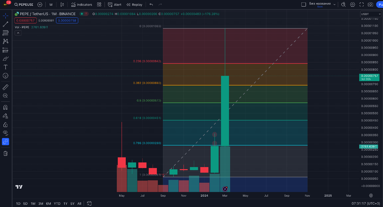Viewport: 383px width, 207px height.
Task: Select the 1D date range tab
Action: pyautogui.click(x=18, y=203)
